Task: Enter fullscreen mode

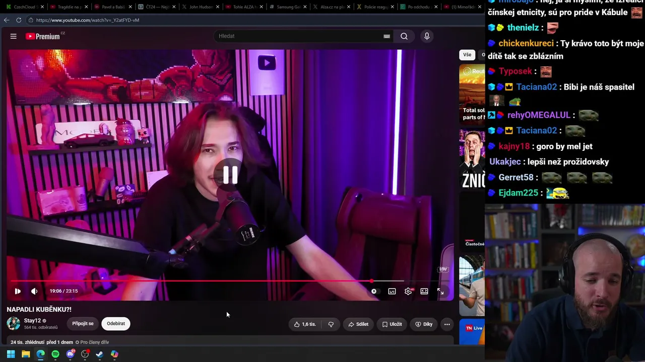Action: 440,291
